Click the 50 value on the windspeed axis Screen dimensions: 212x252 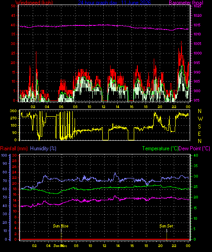click(x=13, y=6)
